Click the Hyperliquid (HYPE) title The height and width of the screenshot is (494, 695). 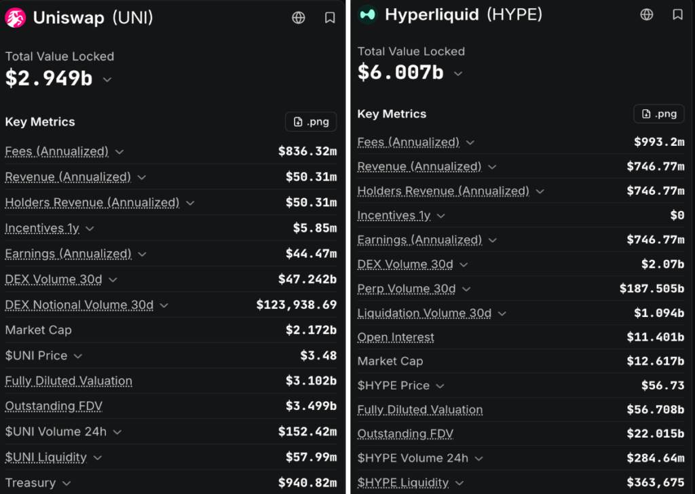point(464,15)
